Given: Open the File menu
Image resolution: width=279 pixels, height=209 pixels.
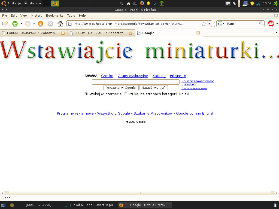Looking at the screenshot, I should 4,16.
